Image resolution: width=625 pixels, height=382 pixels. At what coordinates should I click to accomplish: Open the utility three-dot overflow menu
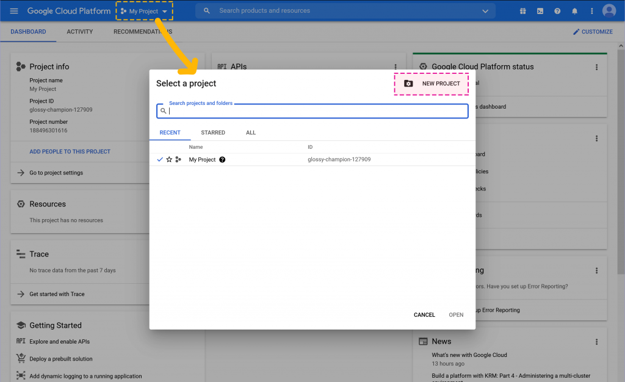click(x=591, y=10)
